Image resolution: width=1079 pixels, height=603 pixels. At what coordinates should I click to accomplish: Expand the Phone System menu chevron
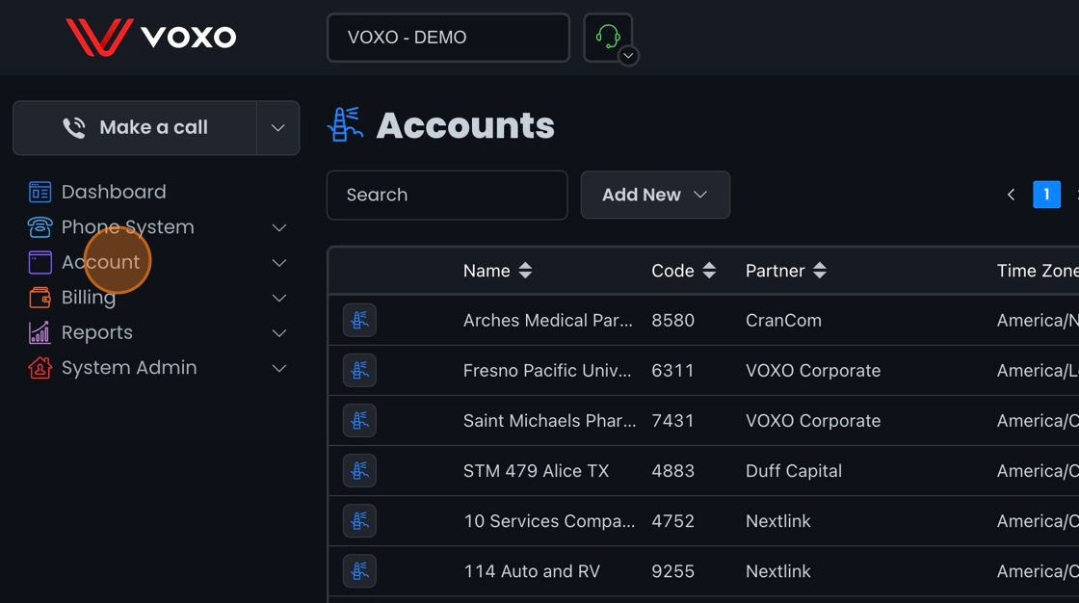tap(279, 228)
